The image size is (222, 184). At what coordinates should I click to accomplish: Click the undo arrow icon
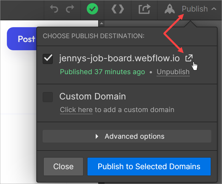point(54,9)
